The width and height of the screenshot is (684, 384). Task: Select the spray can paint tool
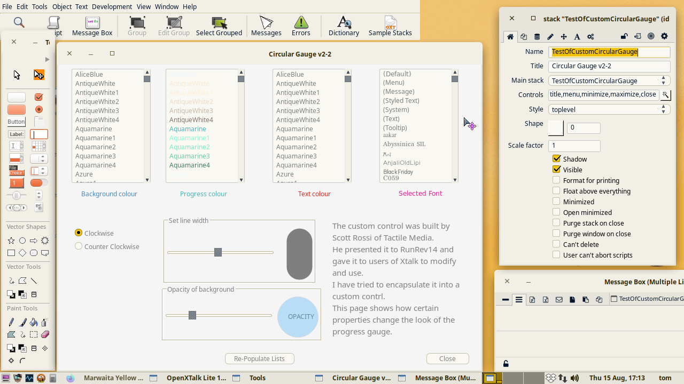click(x=44, y=322)
